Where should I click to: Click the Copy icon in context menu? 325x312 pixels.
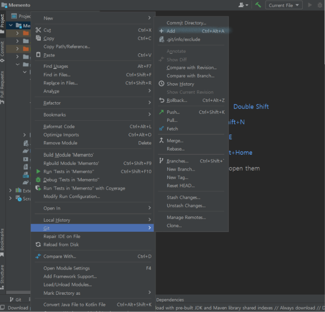(x=38, y=38)
